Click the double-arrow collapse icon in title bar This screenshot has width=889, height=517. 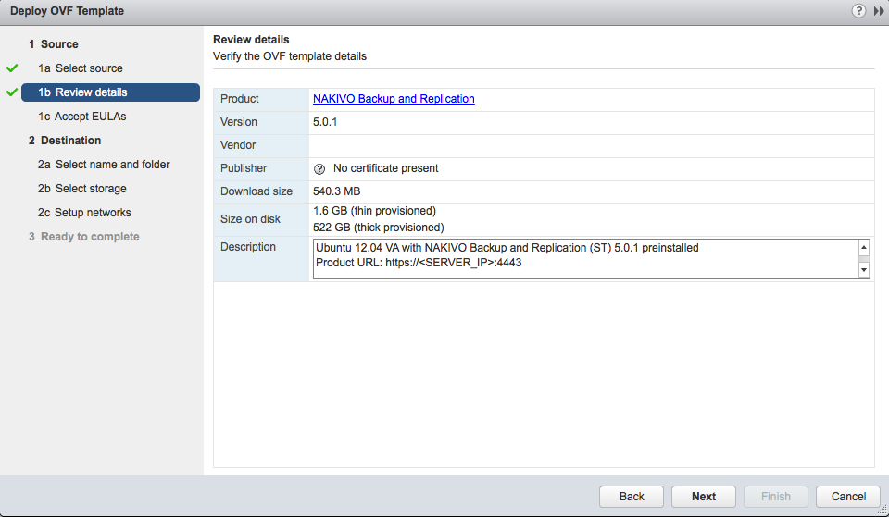[x=879, y=11]
